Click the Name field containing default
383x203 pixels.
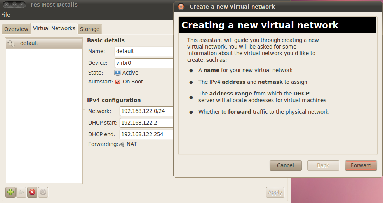pos(144,51)
